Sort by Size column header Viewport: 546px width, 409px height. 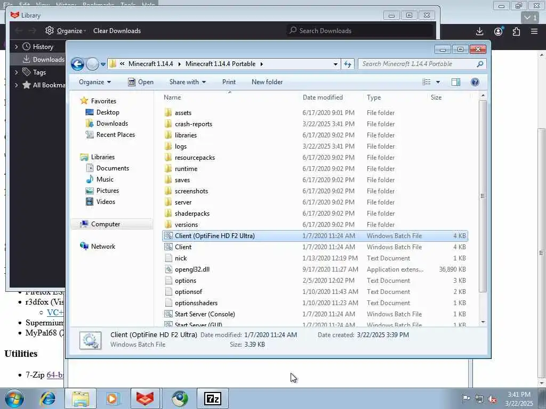point(436,97)
